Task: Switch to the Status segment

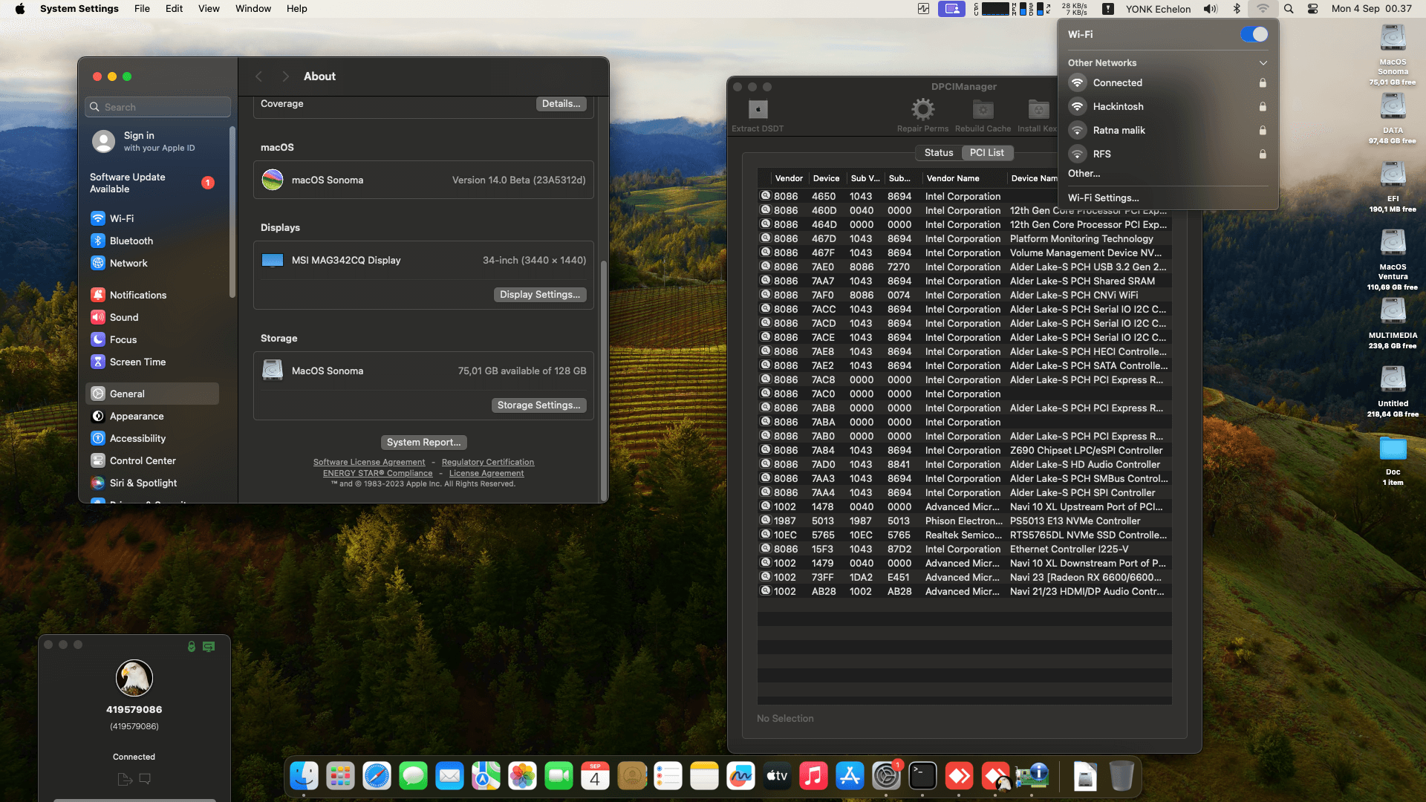Action: [938, 153]
